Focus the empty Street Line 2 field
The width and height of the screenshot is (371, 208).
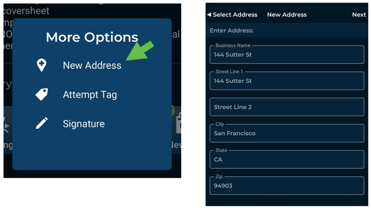(x=287, y=107)
